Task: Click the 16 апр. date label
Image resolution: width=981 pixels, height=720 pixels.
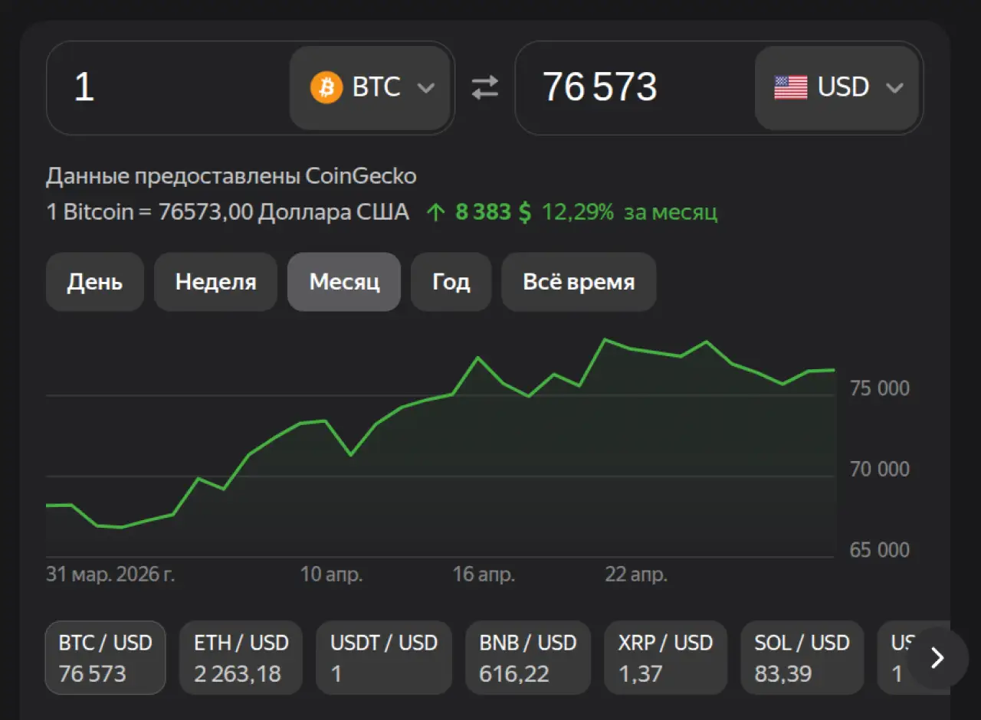Action: [x=484, y=574]
